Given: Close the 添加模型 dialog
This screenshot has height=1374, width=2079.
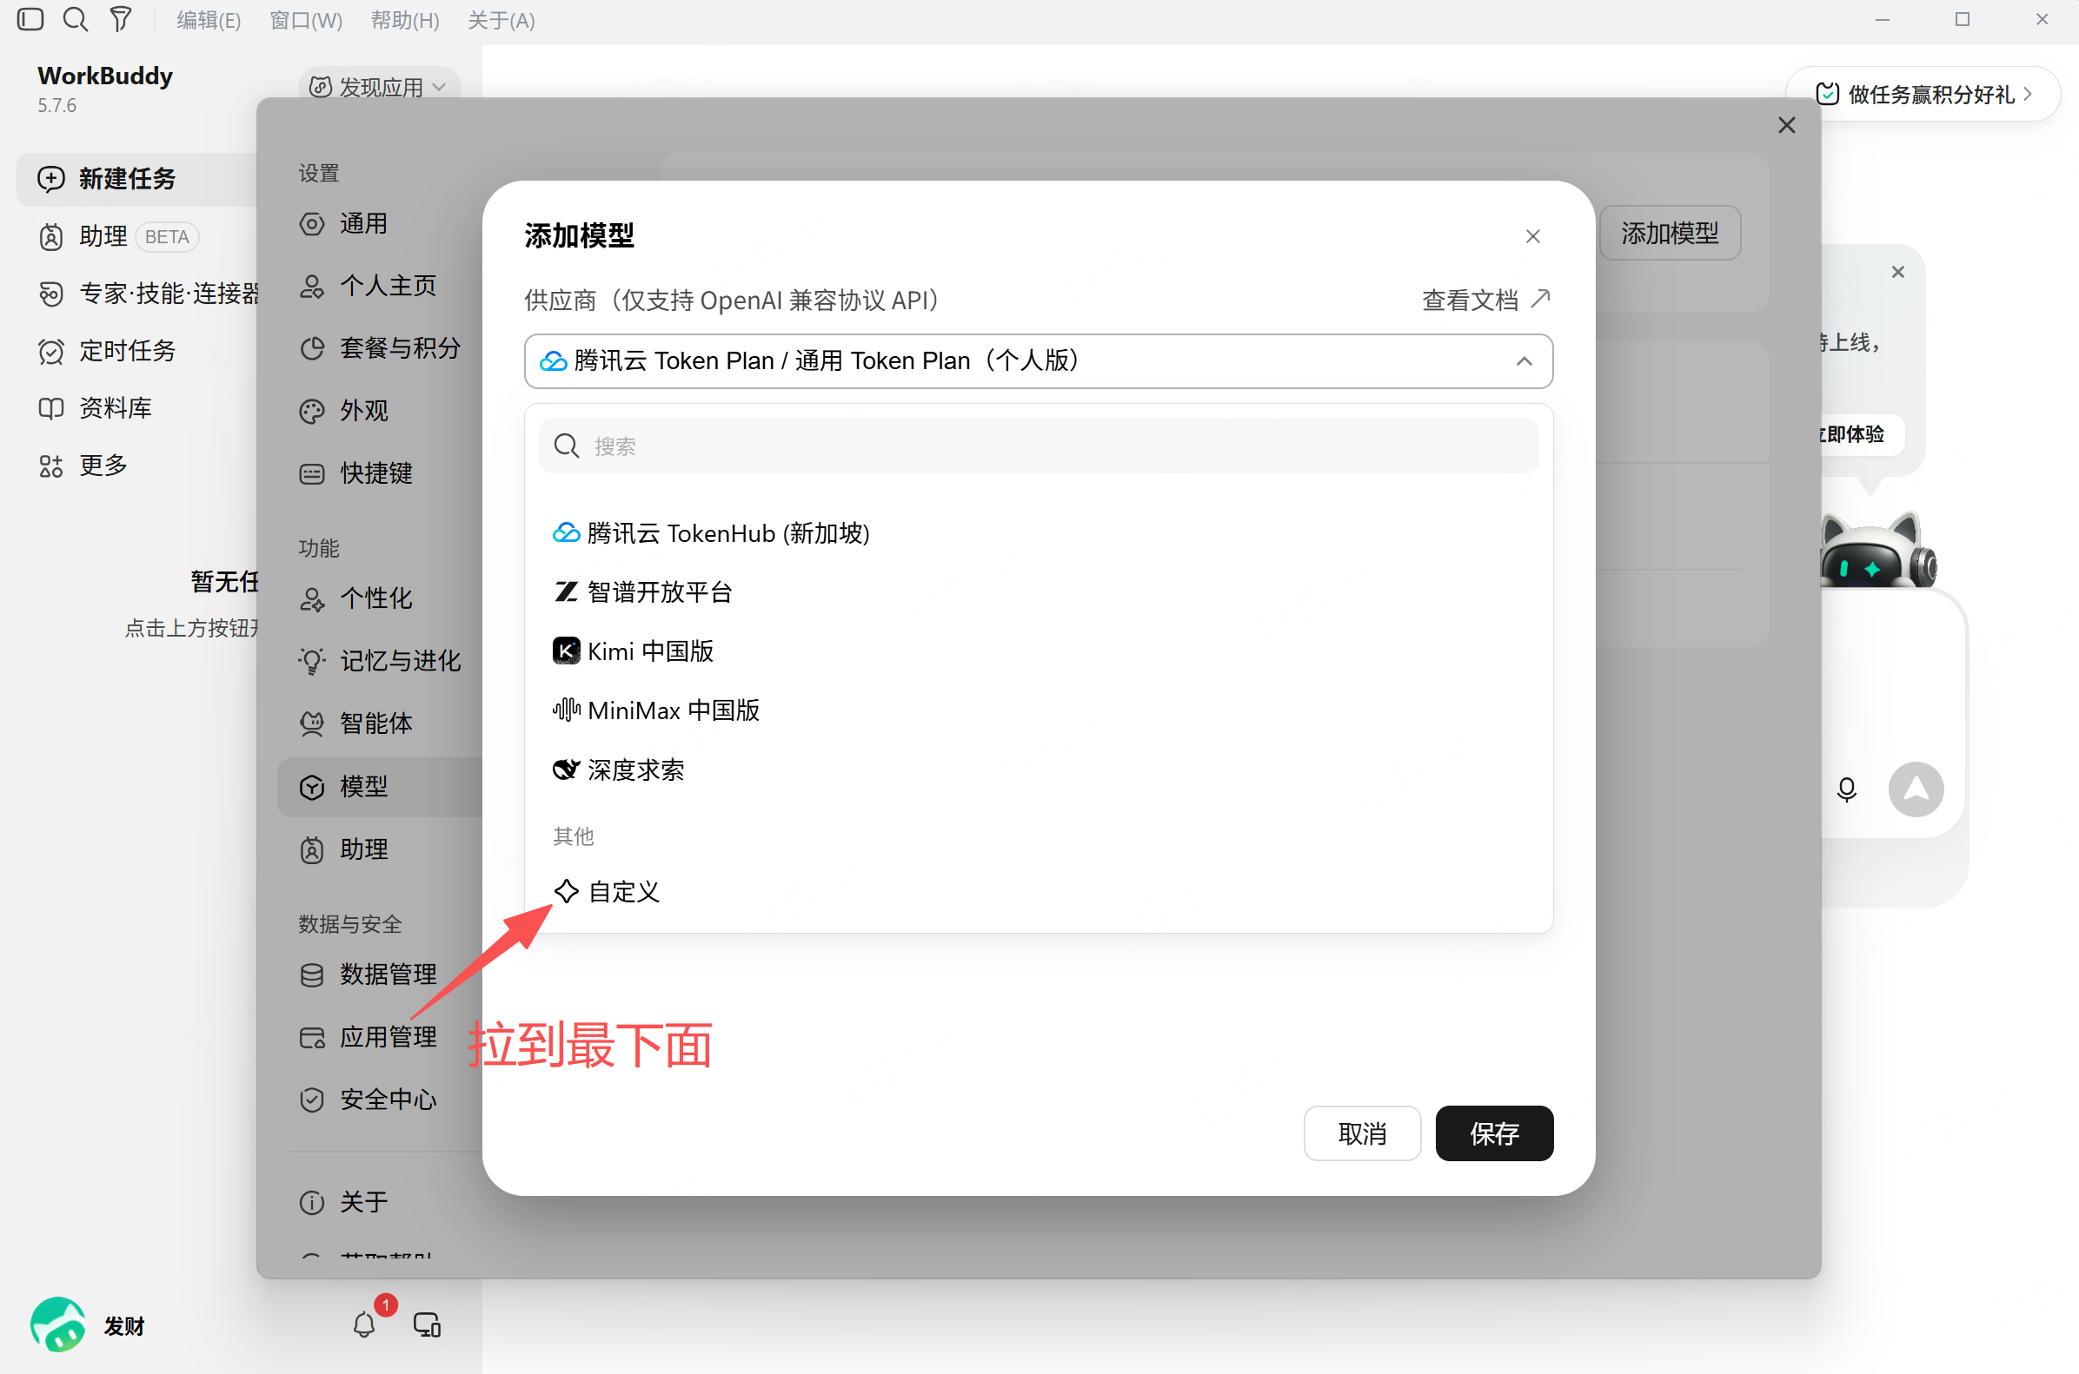Looking at the screenshot, I should coord(1532,236).
